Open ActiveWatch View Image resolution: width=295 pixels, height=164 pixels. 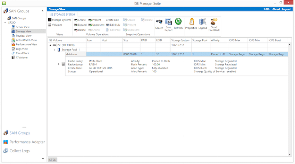pyautogui.click(x=24, y=40)
